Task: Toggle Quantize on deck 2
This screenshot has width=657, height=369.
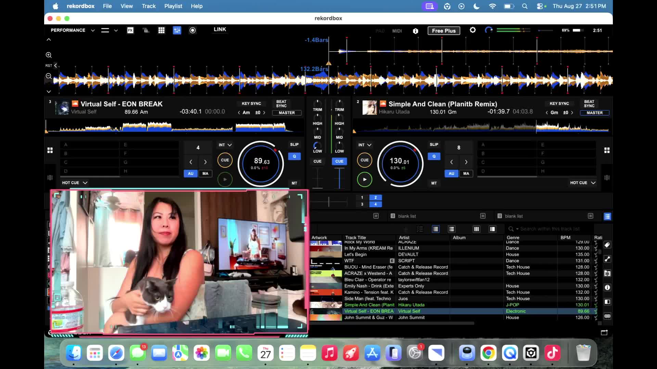Action: [434, 156]
